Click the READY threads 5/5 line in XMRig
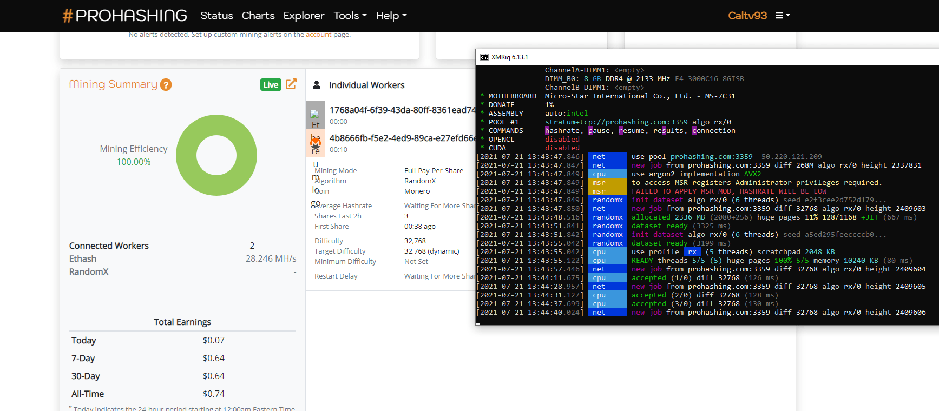Image resolution: width=939 pixels, height=411 pixels. click(694, 261)
